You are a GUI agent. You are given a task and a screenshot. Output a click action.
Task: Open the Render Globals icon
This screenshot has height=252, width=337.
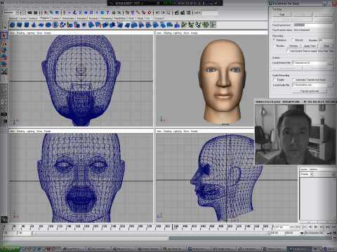click(188, 13)
